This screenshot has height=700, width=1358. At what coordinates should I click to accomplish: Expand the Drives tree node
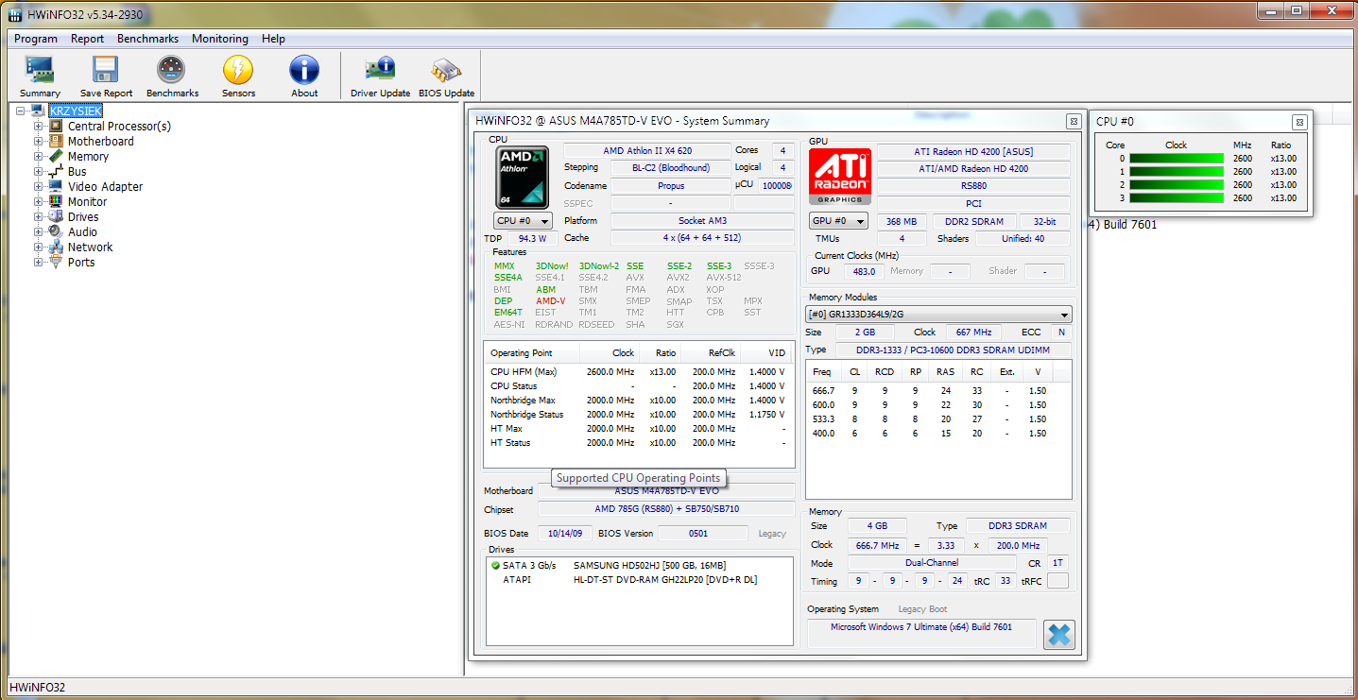pyautogui.click(x=39, y=217)
